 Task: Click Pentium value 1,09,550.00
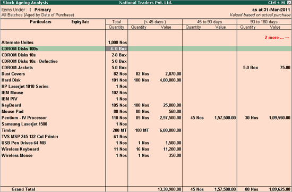(280, 118)
